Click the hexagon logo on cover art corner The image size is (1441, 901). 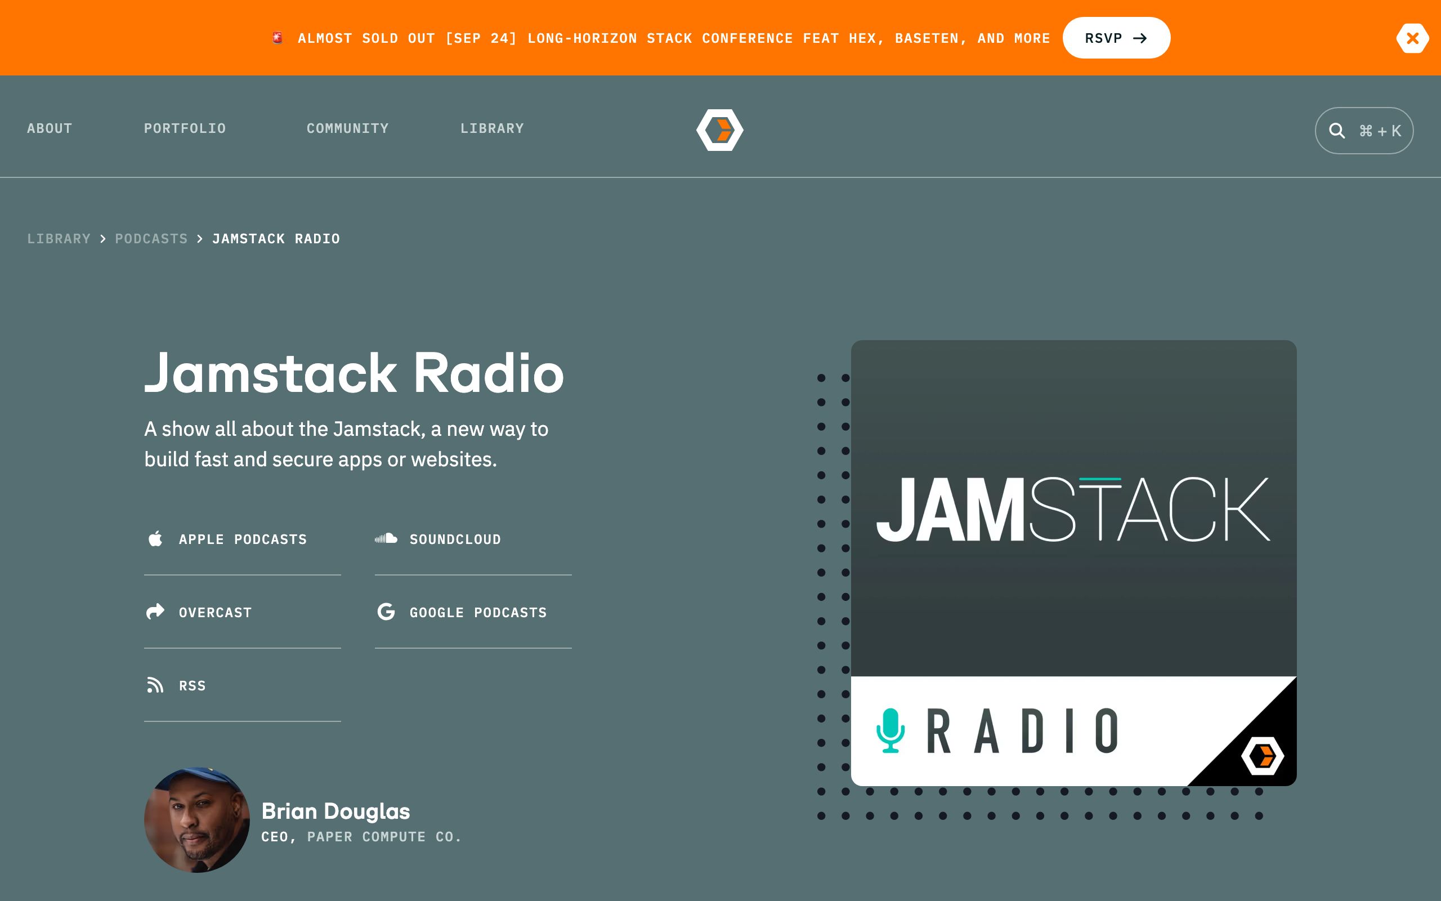1262,756
